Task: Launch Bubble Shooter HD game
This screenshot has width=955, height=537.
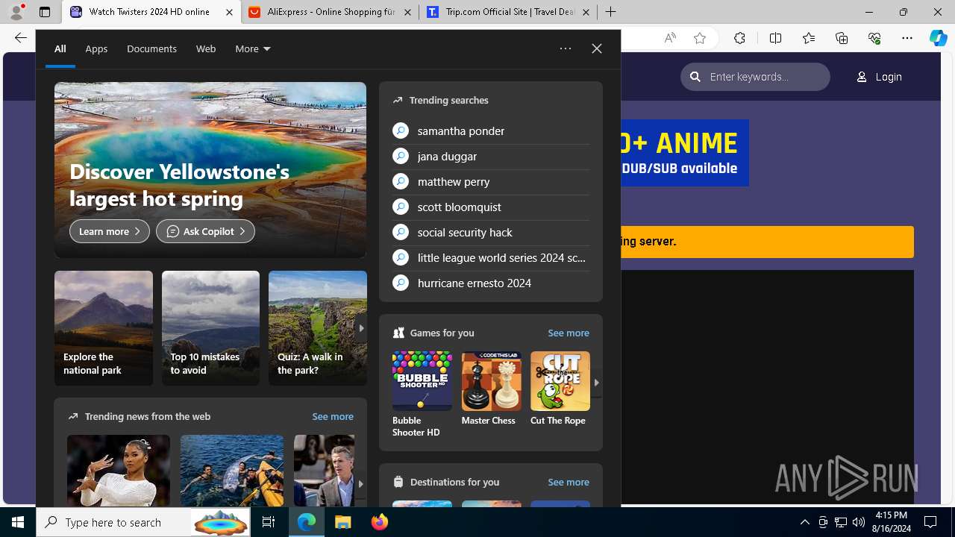Action: click(422, 395)
